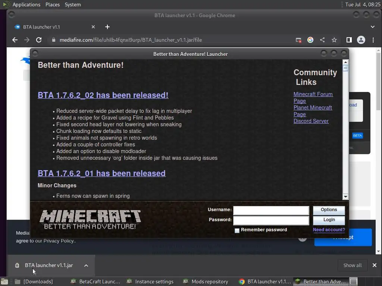Switch to BetaCraft Launcher in taskbar
Image resolution: width=382 pixels, height=286 pixels.
tap(96, 282)
